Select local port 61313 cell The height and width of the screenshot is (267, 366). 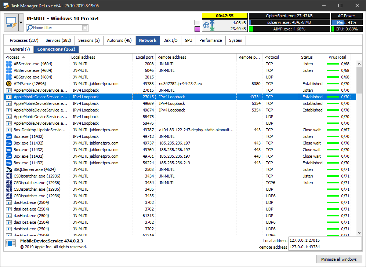pyautogui.click(x=148, y=216)
